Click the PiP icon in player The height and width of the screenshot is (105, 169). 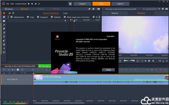tap(160, 61)
